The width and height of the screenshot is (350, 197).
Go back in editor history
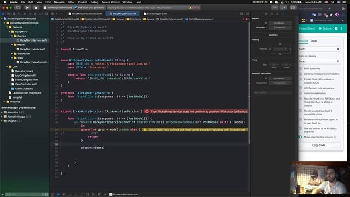[x=57, y=14]
